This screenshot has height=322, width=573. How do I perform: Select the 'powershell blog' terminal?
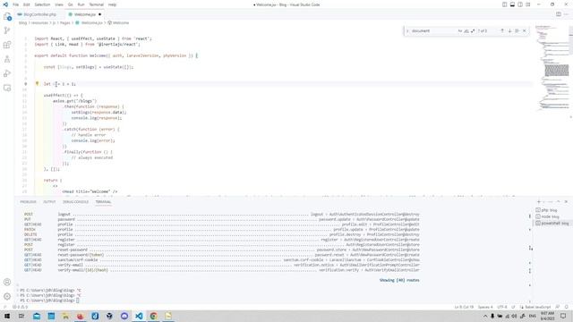[552, 223]
